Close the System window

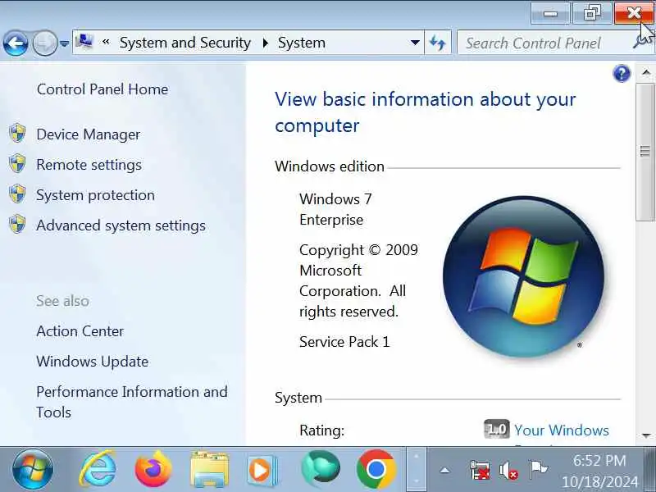click(634, 13)
